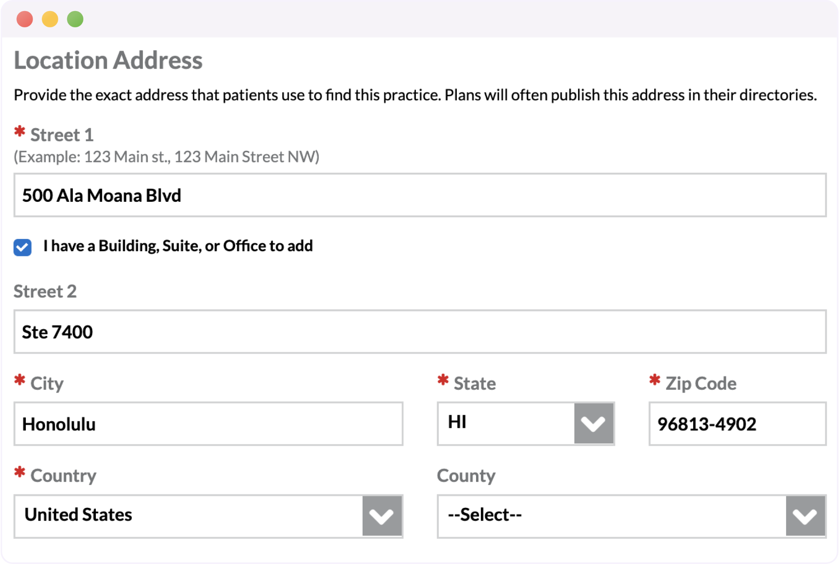Open the State dropdown arrow
Viewport: 839px width, 564px height.
tap(594, 424)
